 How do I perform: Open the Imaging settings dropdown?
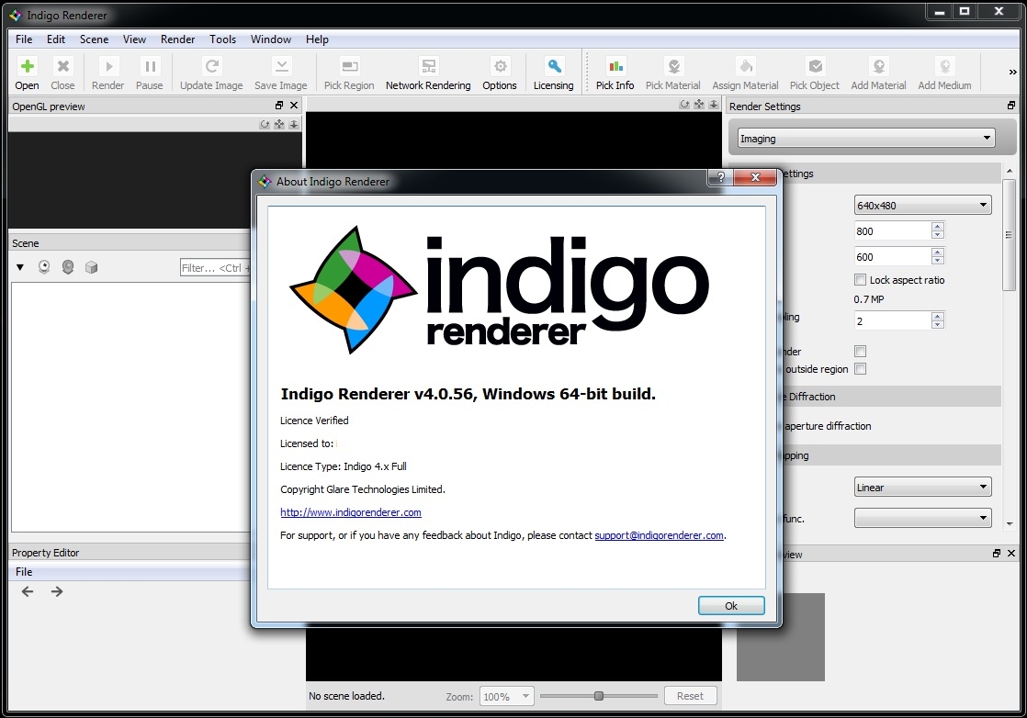click(866, 138)
